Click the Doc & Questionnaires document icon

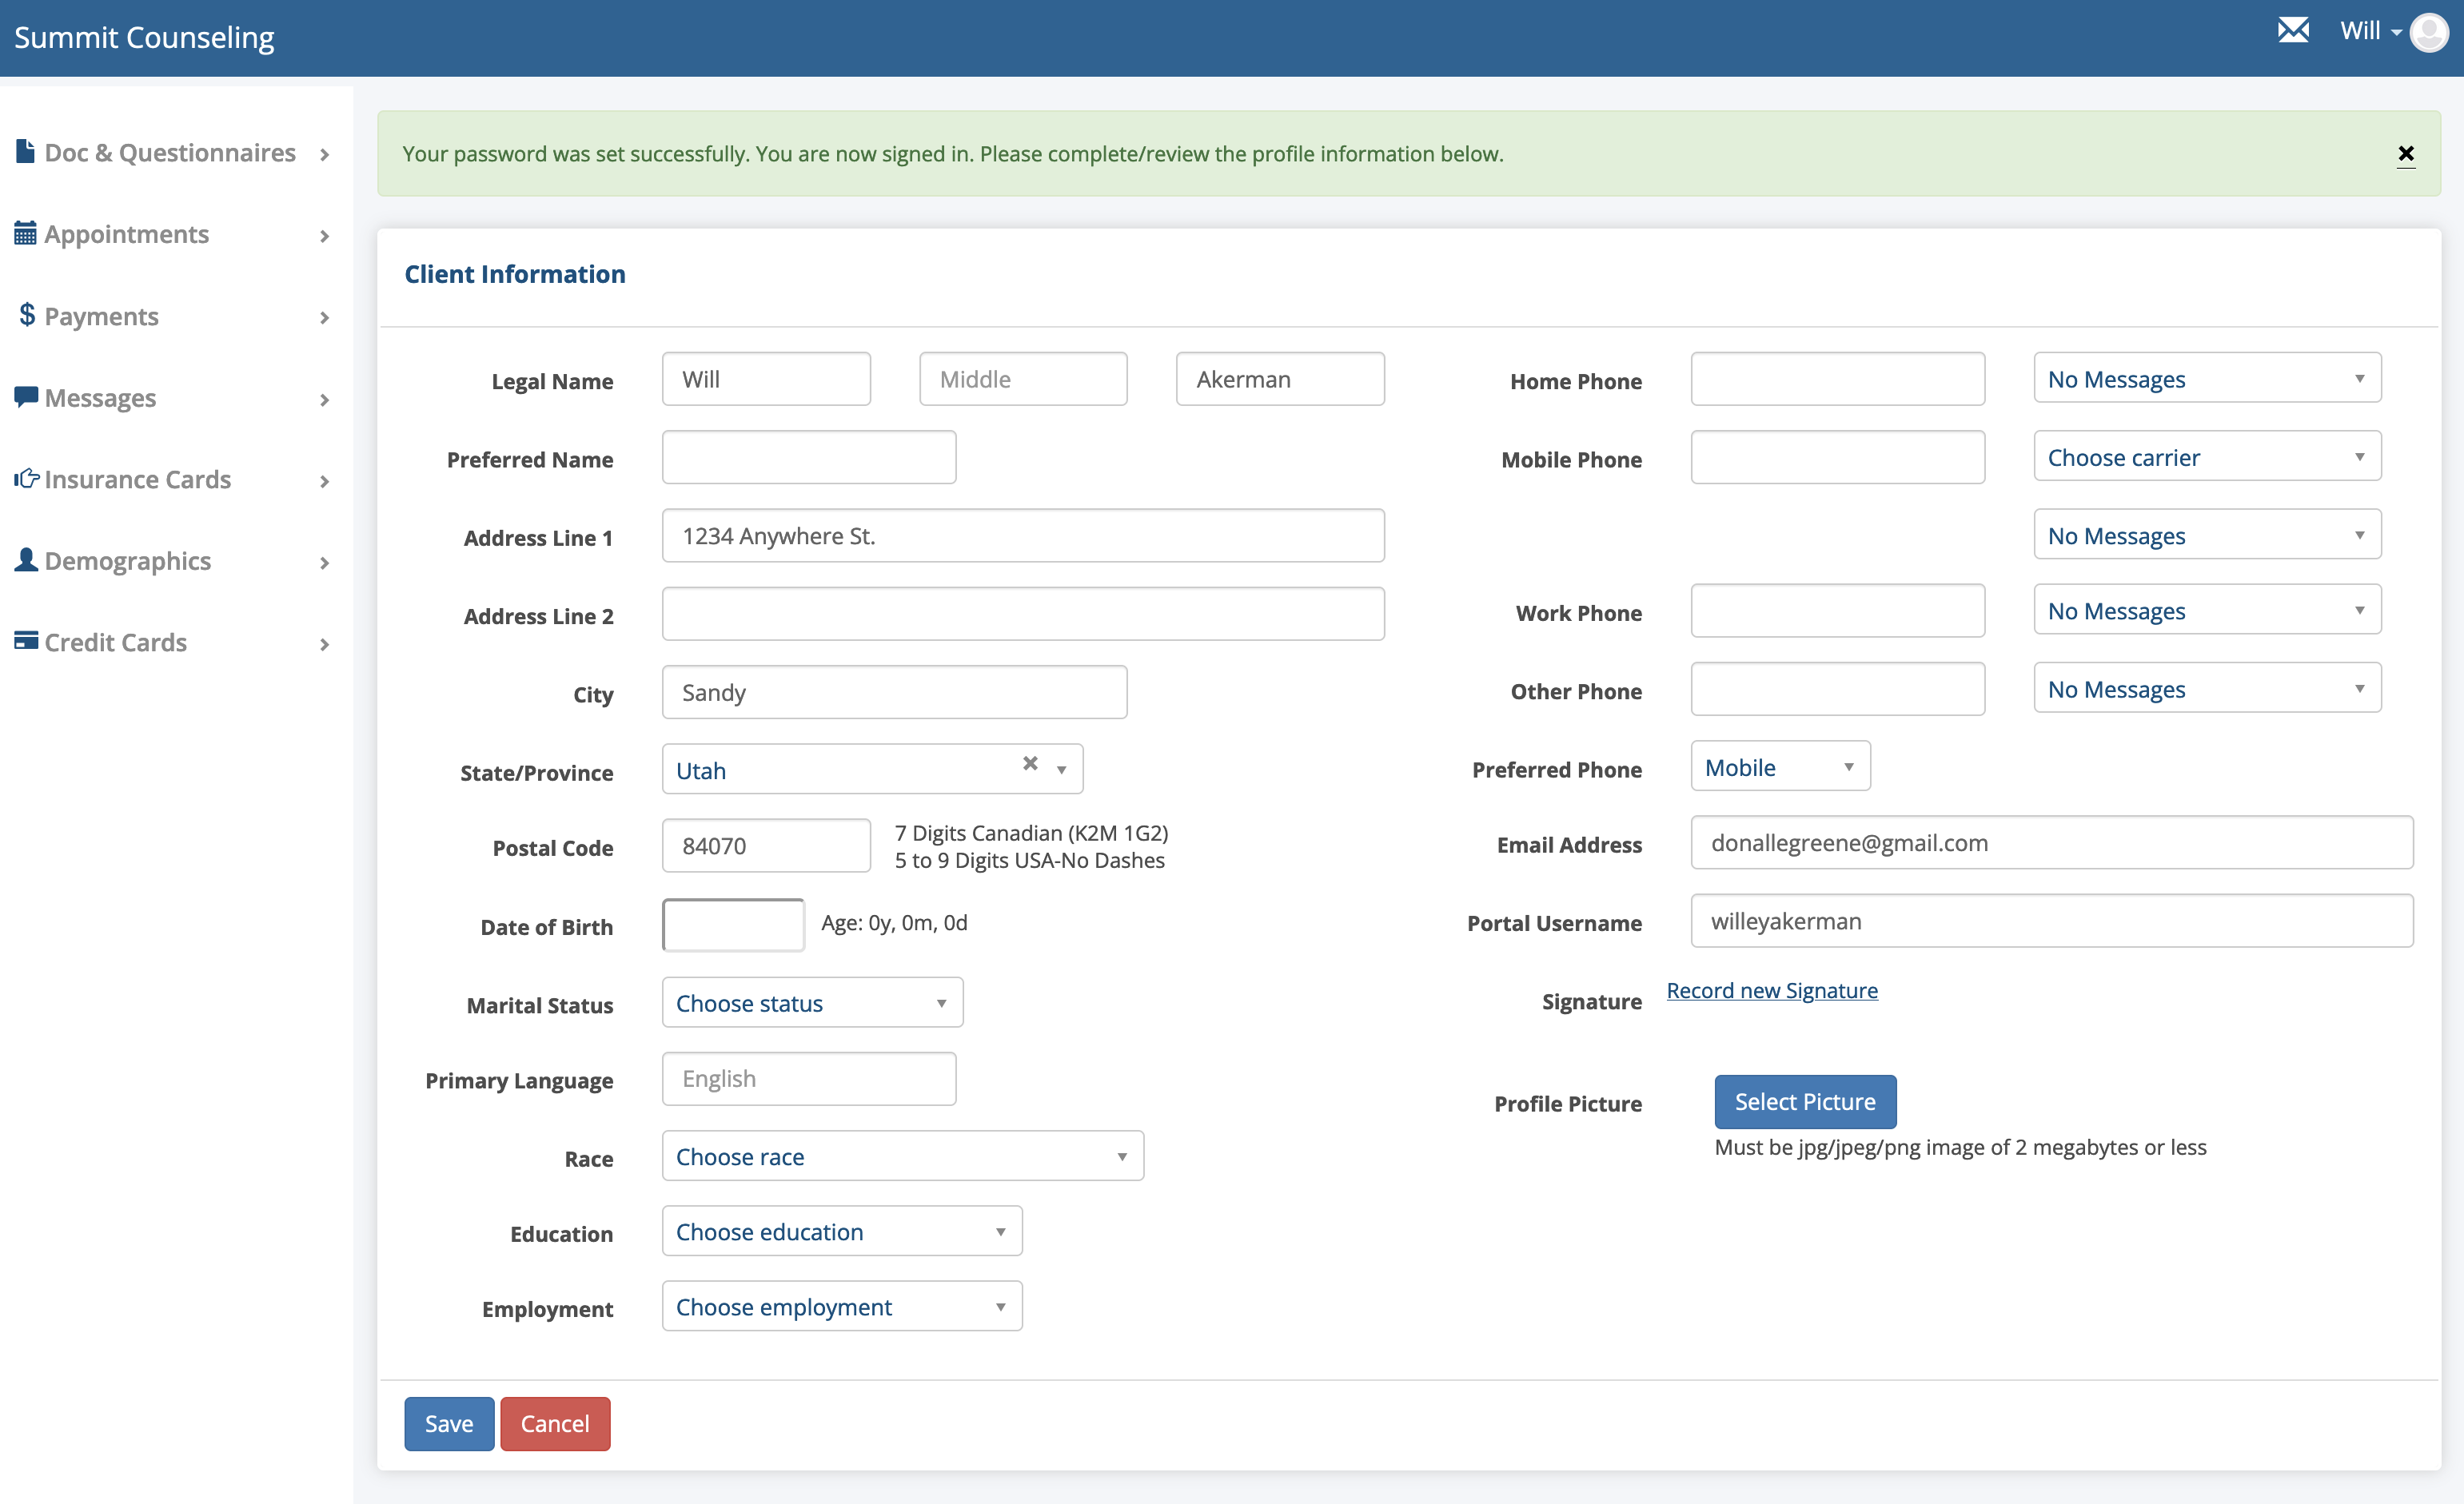pos(25,152)
